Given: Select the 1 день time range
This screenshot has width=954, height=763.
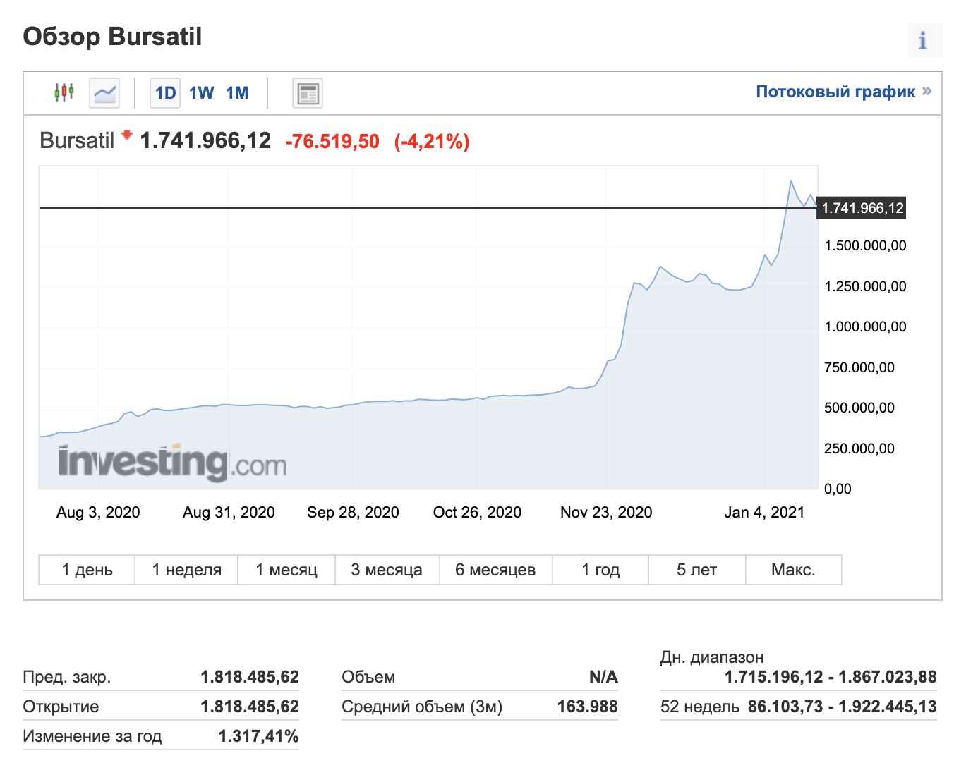Looking at the screenshot, I should tap(87, 570).
